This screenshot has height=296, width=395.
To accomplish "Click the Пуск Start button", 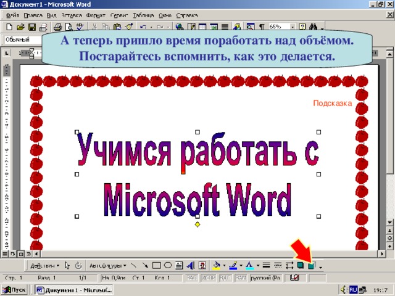I will [14, 290].
